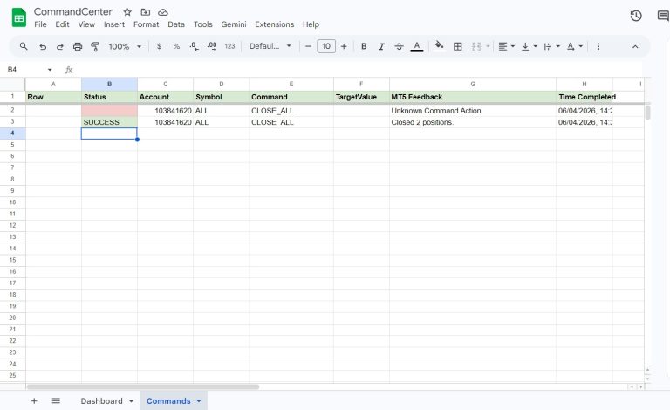Image resolution: width=670 pixels, height=410 pixels.
Task: Click the search menus magnifier icon
Action: pyautogui.click(x=24, y=46)
